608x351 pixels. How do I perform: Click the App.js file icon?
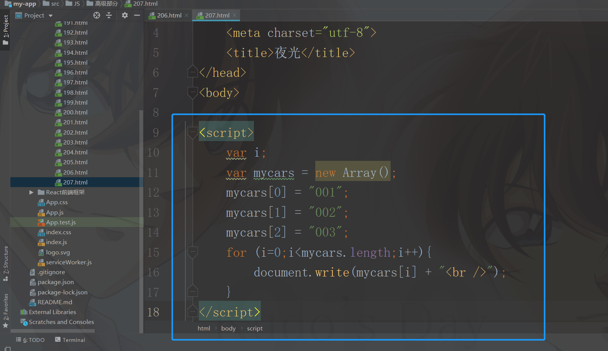tap(41, 213)
